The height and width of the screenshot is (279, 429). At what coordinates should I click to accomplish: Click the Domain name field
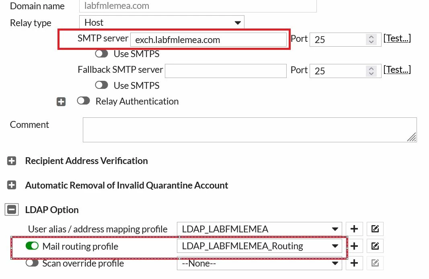[198, 6]
